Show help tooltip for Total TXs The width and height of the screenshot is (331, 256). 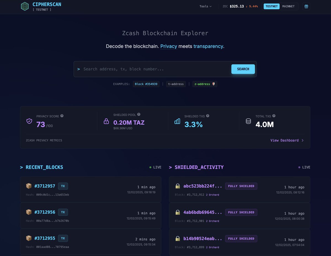click(x=274, y=116)
